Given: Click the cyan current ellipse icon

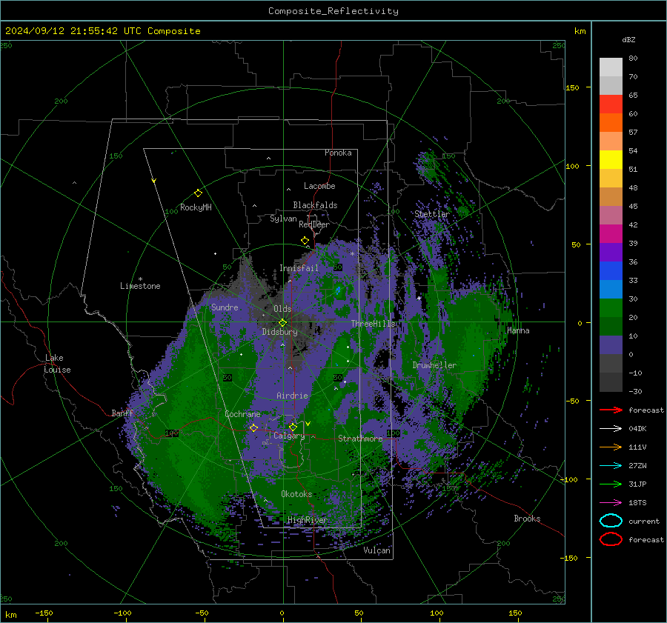Looking at the screenshot, I should coord(611,521).
